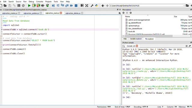Switch to sqlpractice_update.py tab
The image size is (192, 108).
click(x=31, y=13)
